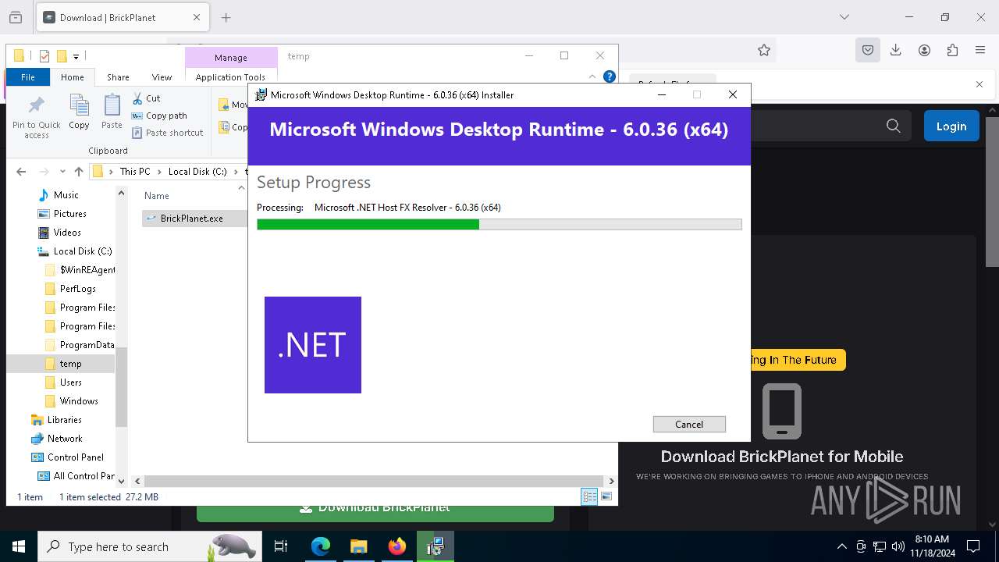
Task: Select Network in the navigation tree
Action: [65, 439]
